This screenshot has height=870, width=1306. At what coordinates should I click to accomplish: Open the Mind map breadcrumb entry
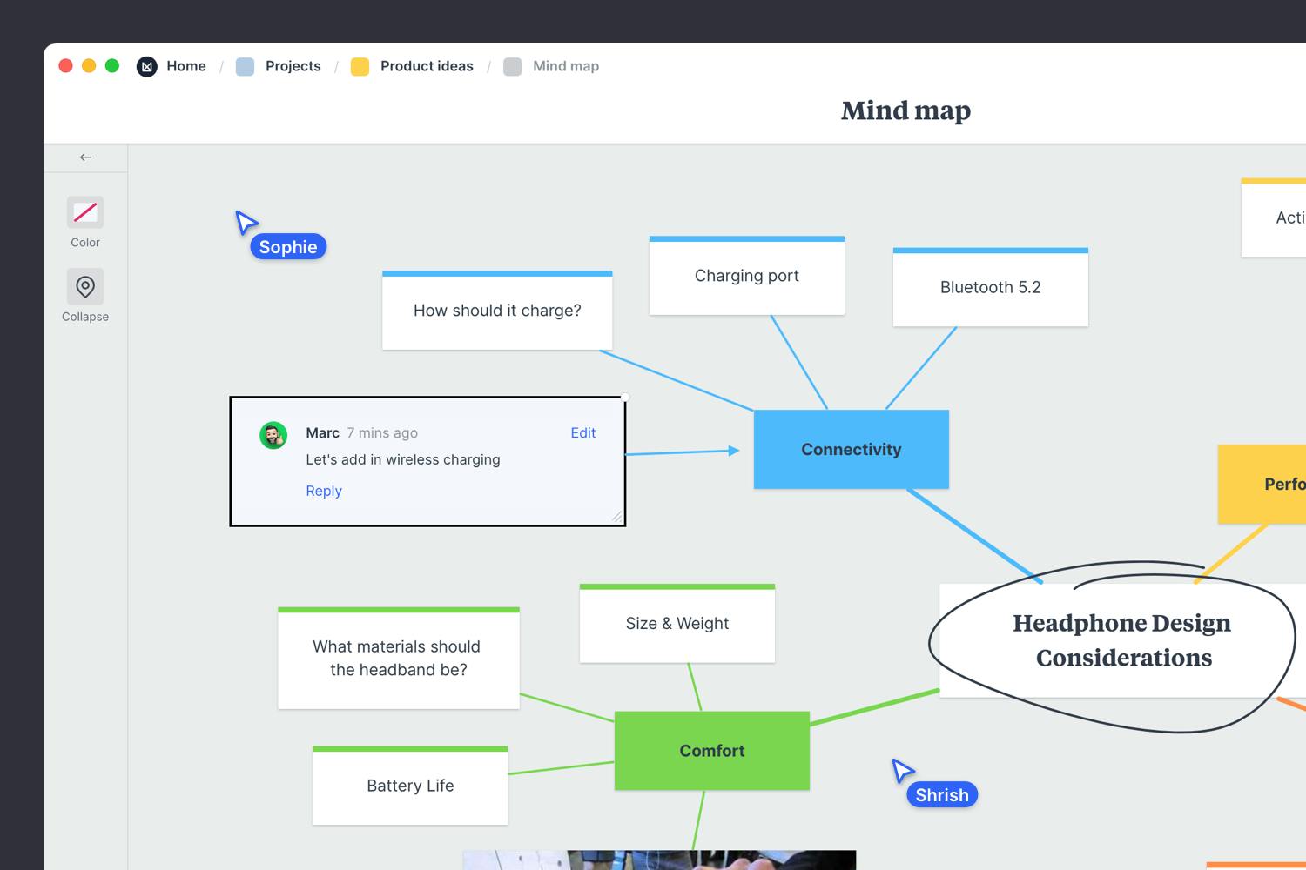coord(566,66)
